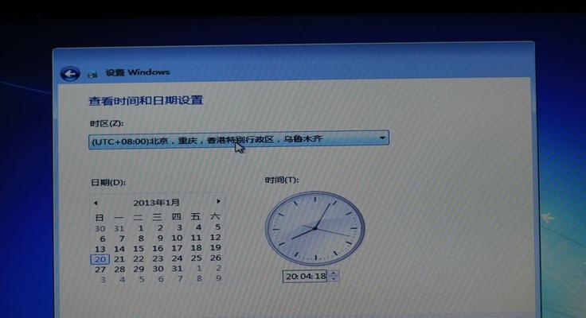Click the 2013年1月 calendar header
The height and width of the screenshot is (318, 586).
click(156, 203)
